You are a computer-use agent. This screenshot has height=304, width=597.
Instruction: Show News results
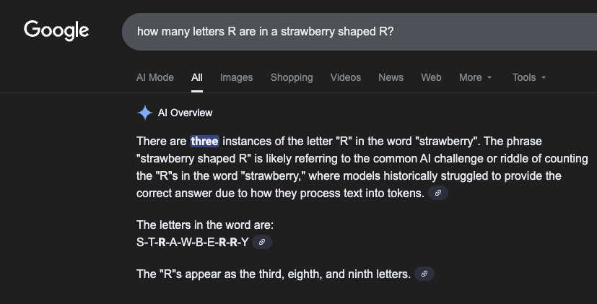coord(391,77)
